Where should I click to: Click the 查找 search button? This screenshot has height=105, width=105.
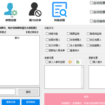click(x=28, y=92)
